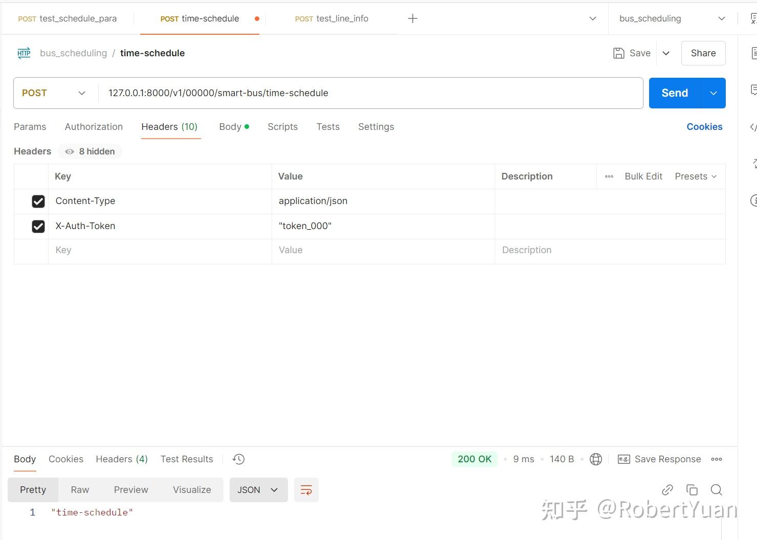Viewport: 757px width, 540px height.
Task: Open the Authorization tab
Action: (x=94, y=127)
